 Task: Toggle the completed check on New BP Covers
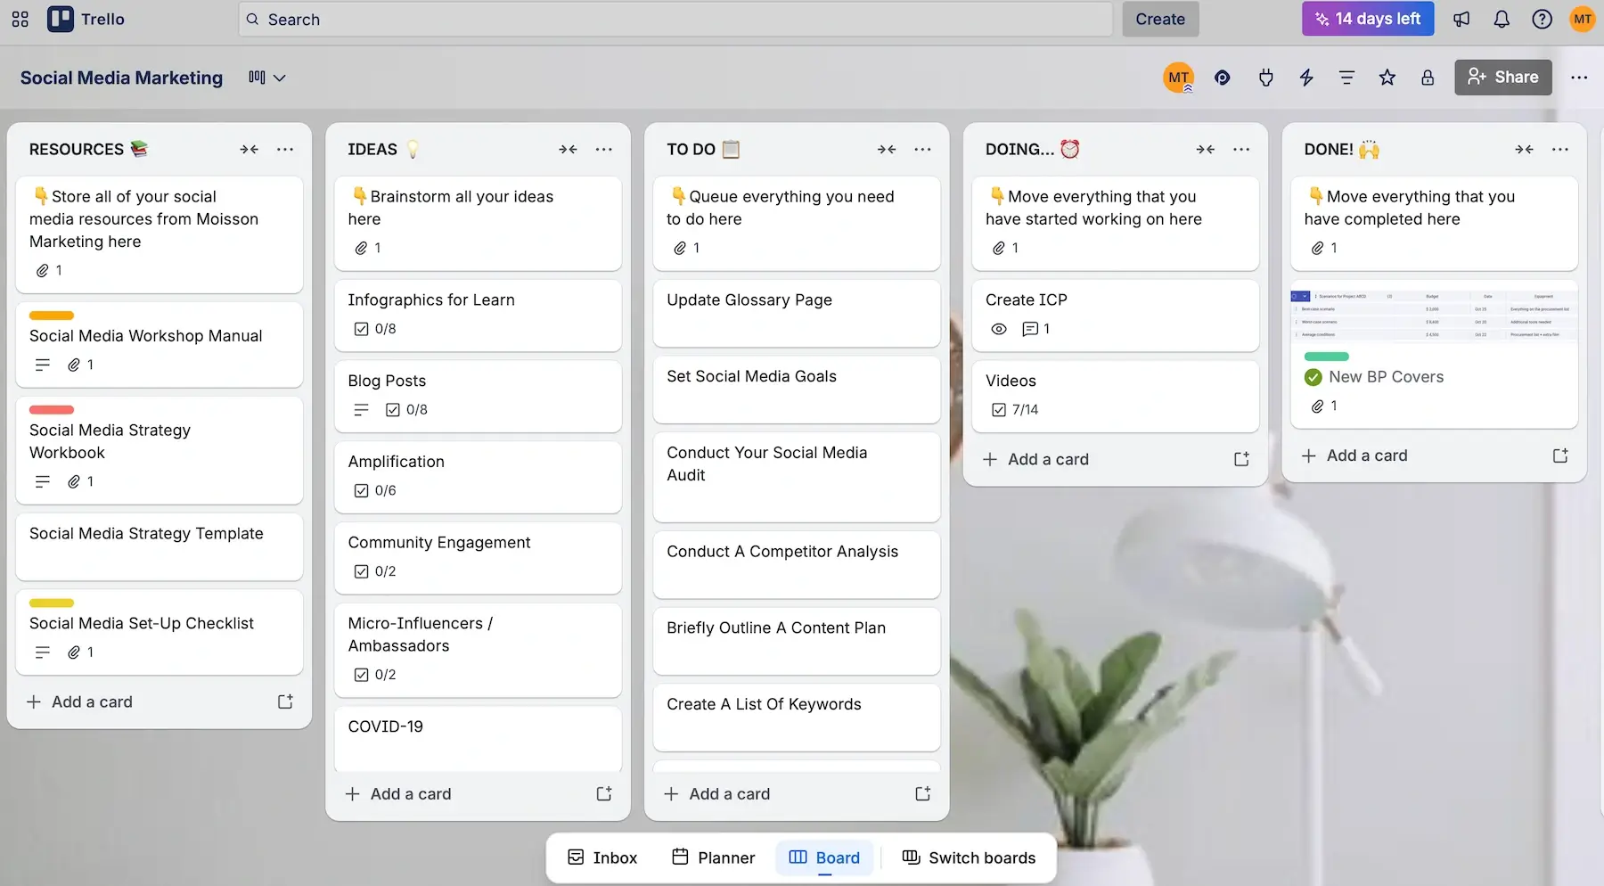[x=1313, y=377]
